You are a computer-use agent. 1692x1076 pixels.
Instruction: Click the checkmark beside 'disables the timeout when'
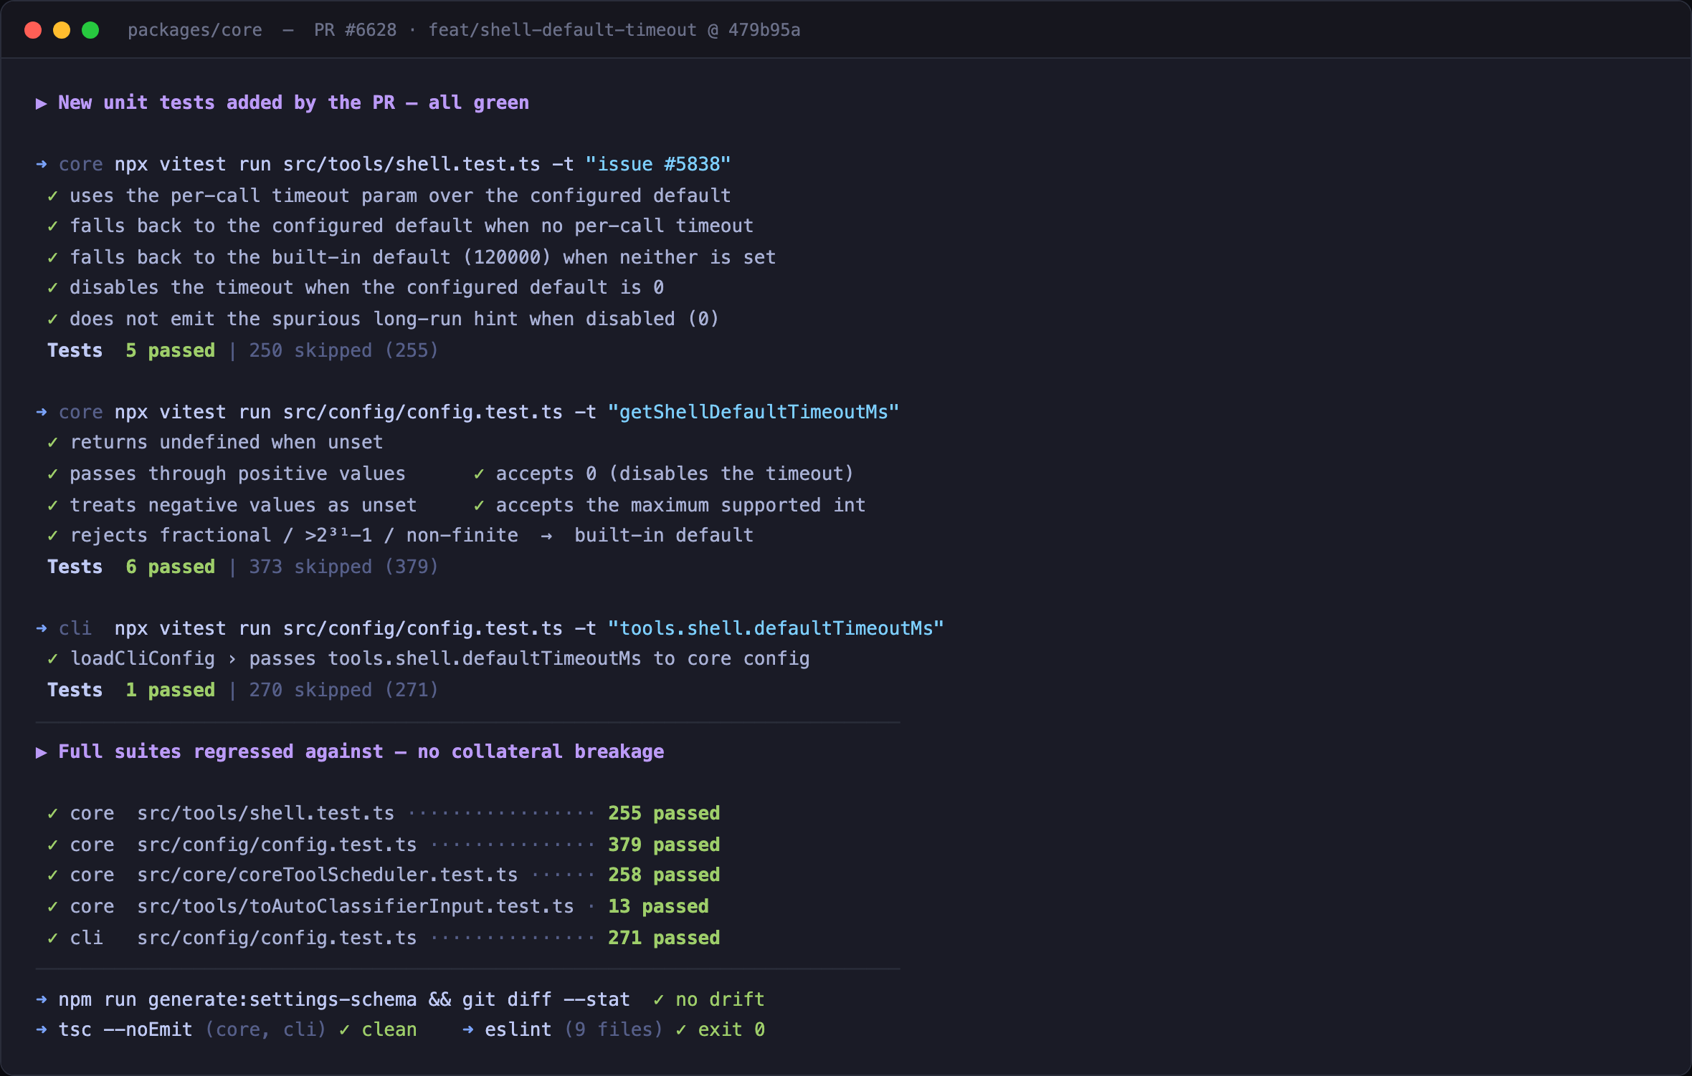coord(52,288)
